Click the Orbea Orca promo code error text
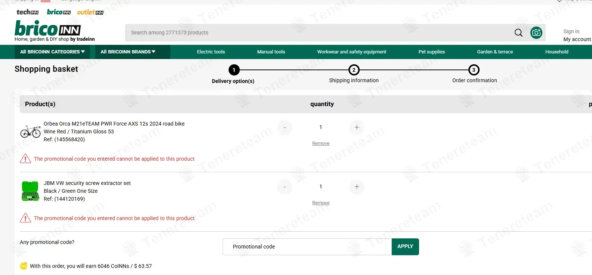The image size is (592, 275). [x=114, y=159]
